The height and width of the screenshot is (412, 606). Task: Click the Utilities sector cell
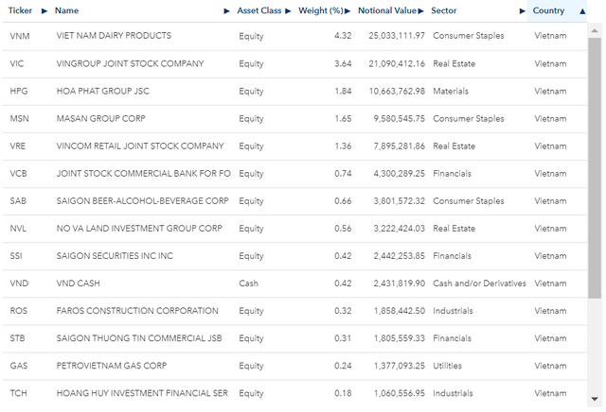[447, 366]
